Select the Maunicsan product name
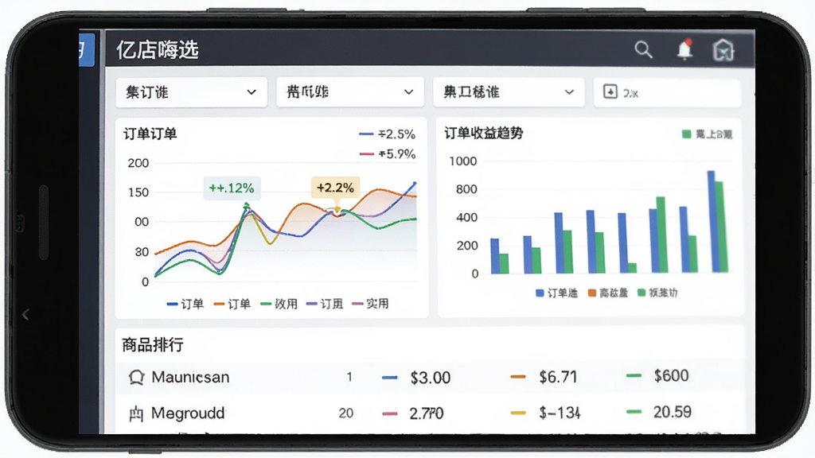The height and width of the screenshot is (458, 815). [190, 377]
